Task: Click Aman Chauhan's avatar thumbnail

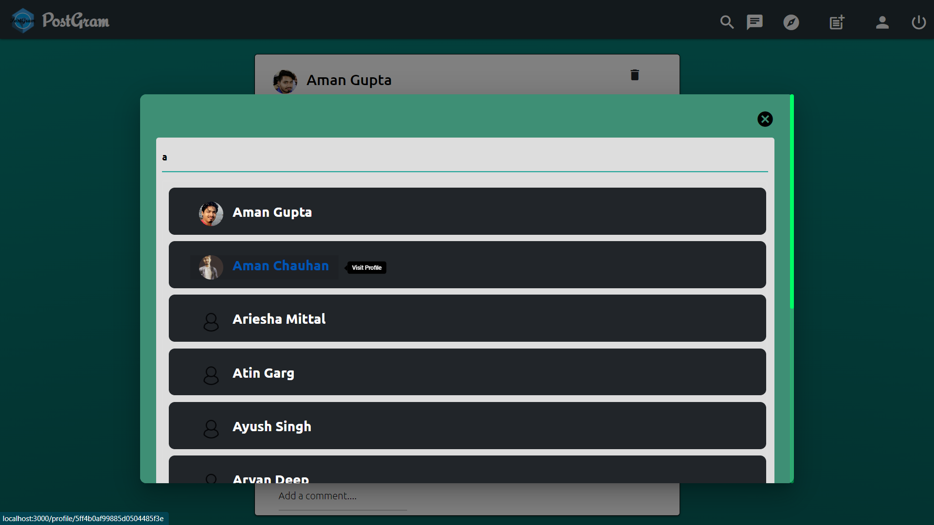Action: tap(211, 267)
